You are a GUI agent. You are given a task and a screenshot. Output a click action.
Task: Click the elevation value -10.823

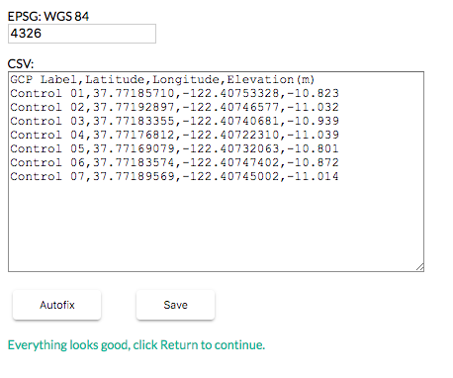[x=313, y=93]
